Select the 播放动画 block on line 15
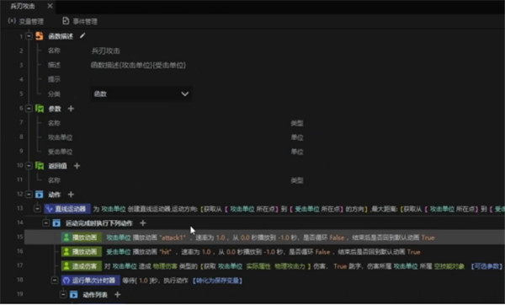The width and height of the screenshot is (505, 305). coord(82,238)
